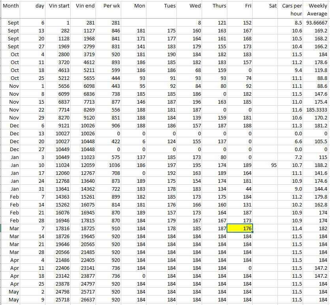Click the Cars per hour header
The width and height of the screenshot is (330, 305).
pos(292,10)
